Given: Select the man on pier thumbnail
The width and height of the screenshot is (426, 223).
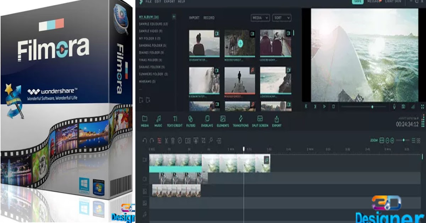Looking at the screenshot, I should tap(240, 80).
